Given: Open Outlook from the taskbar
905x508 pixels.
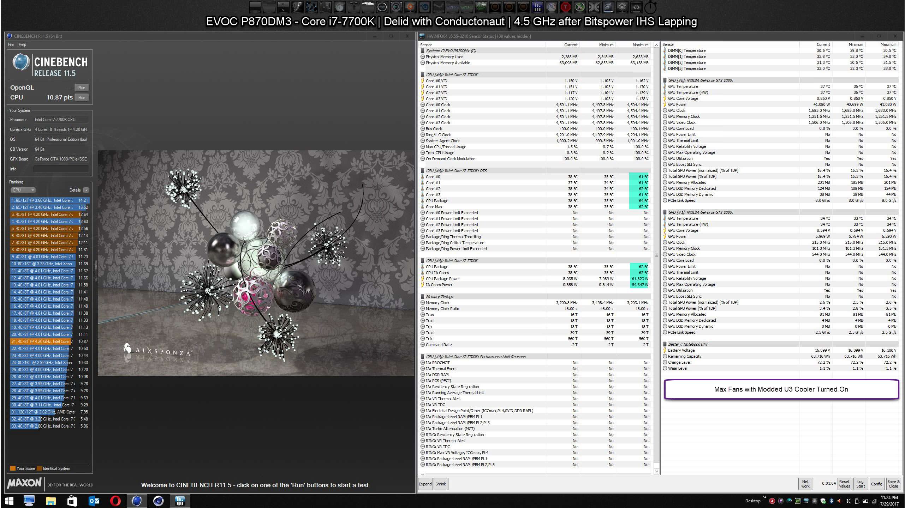Looking at the screenshot, I should [x=94, y=501].
